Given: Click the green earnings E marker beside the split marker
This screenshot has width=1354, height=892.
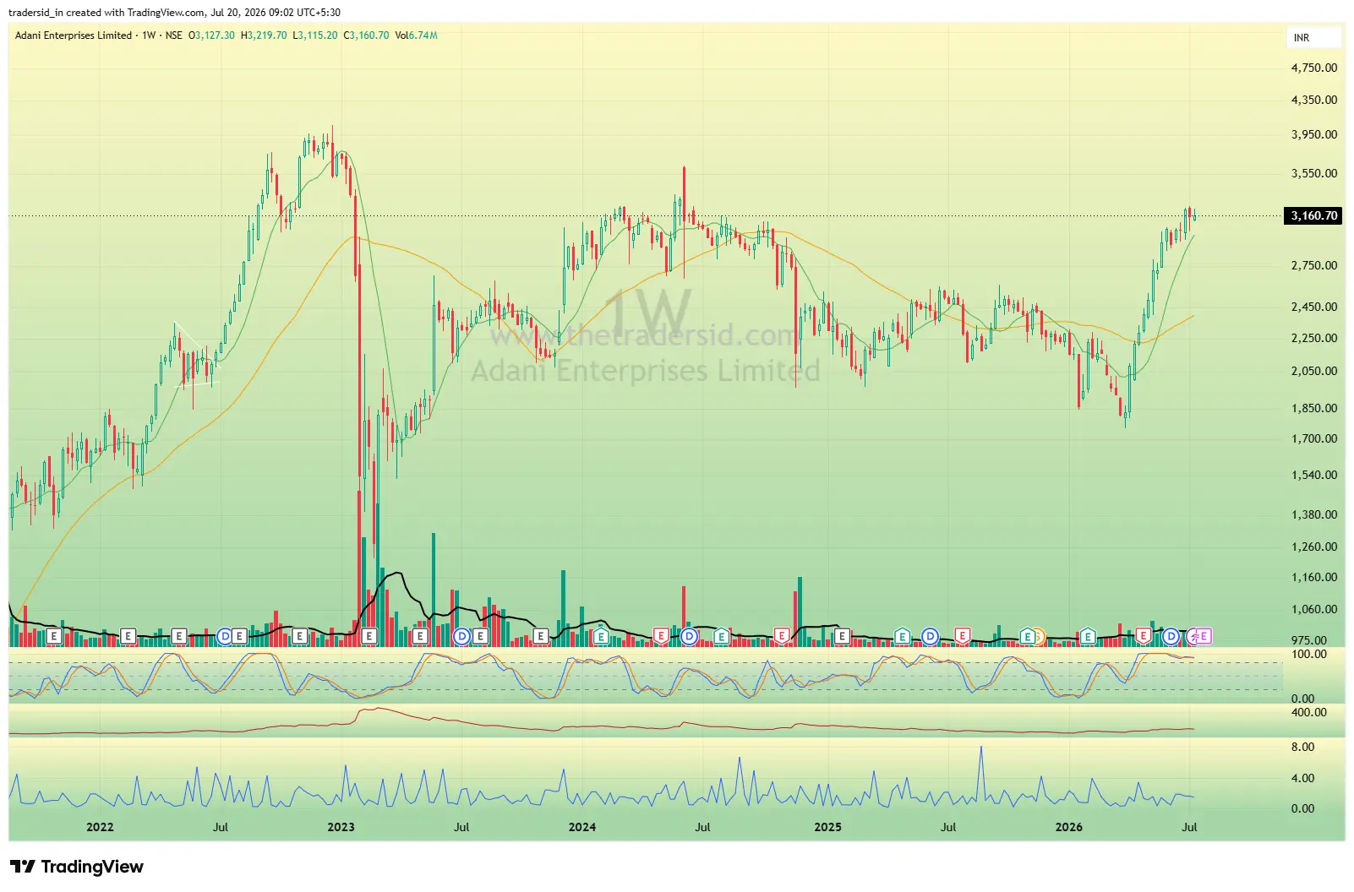Looking at the screenshot, I should 1027,636.
